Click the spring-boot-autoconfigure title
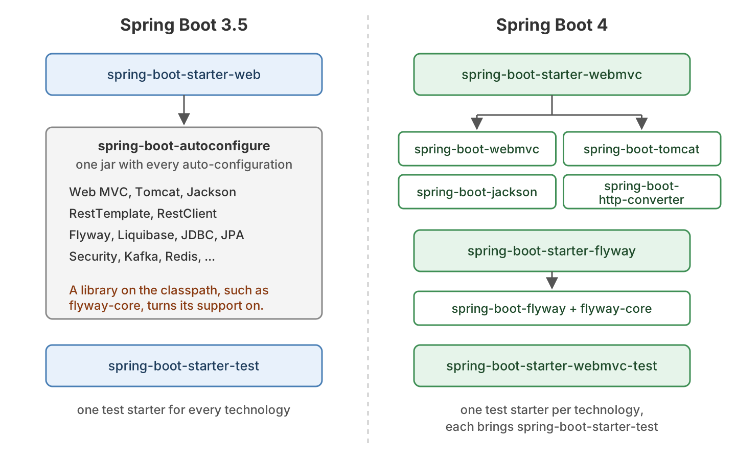 click(184, 146)
